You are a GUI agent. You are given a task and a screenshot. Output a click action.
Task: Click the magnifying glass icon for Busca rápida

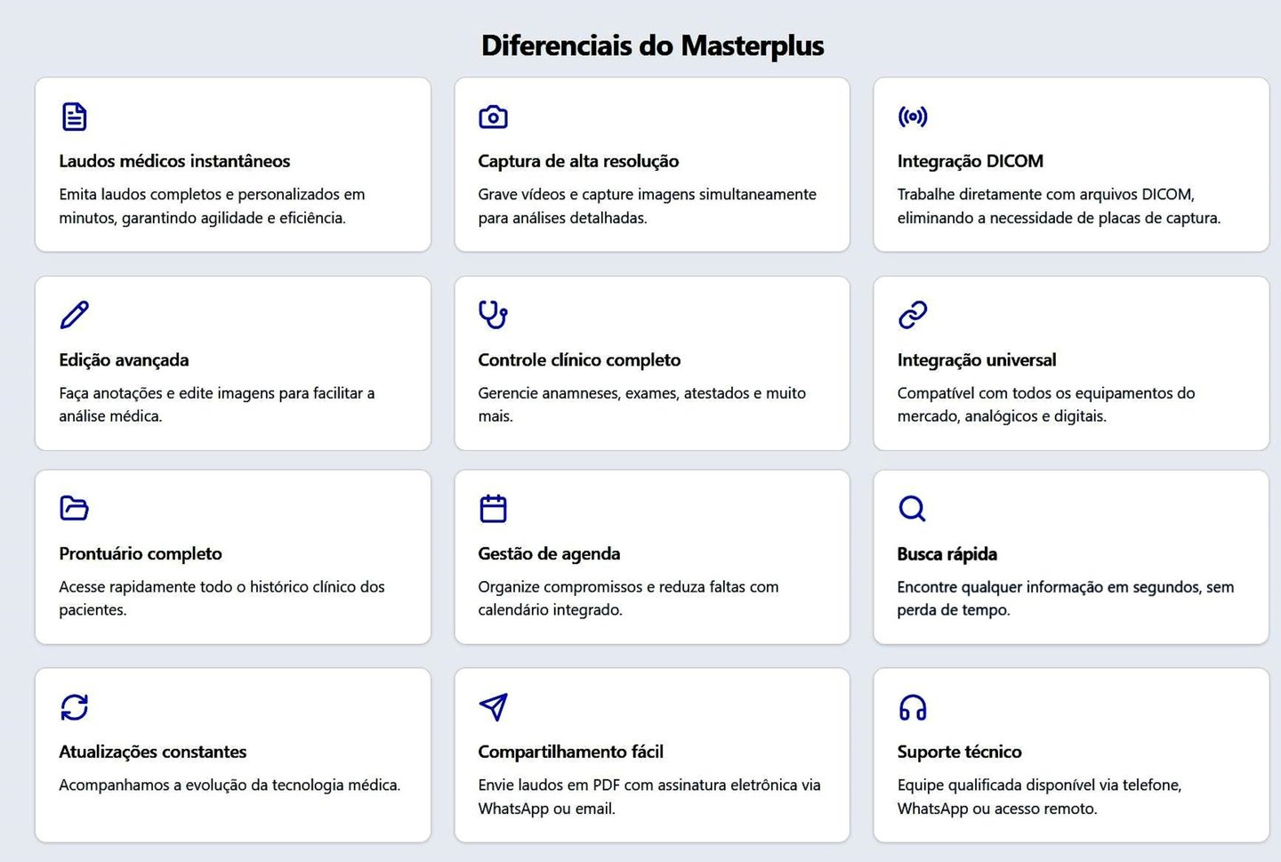click(913, 508)
